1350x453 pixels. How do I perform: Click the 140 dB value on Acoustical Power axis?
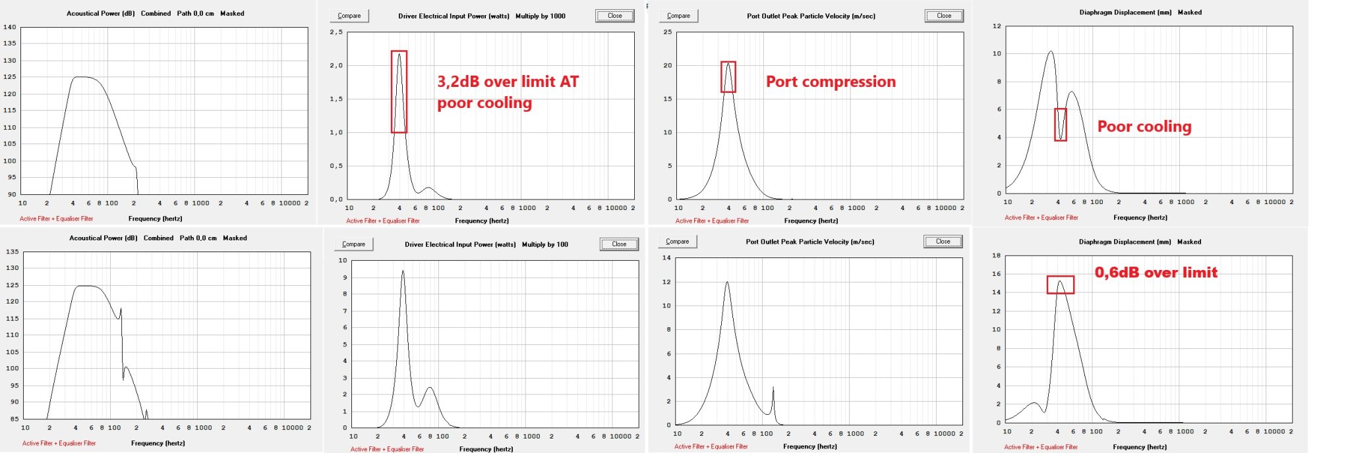[x=10, y=27]
